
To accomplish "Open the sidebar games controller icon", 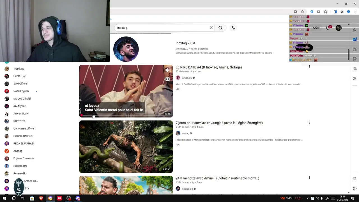I will coord(355,69).
